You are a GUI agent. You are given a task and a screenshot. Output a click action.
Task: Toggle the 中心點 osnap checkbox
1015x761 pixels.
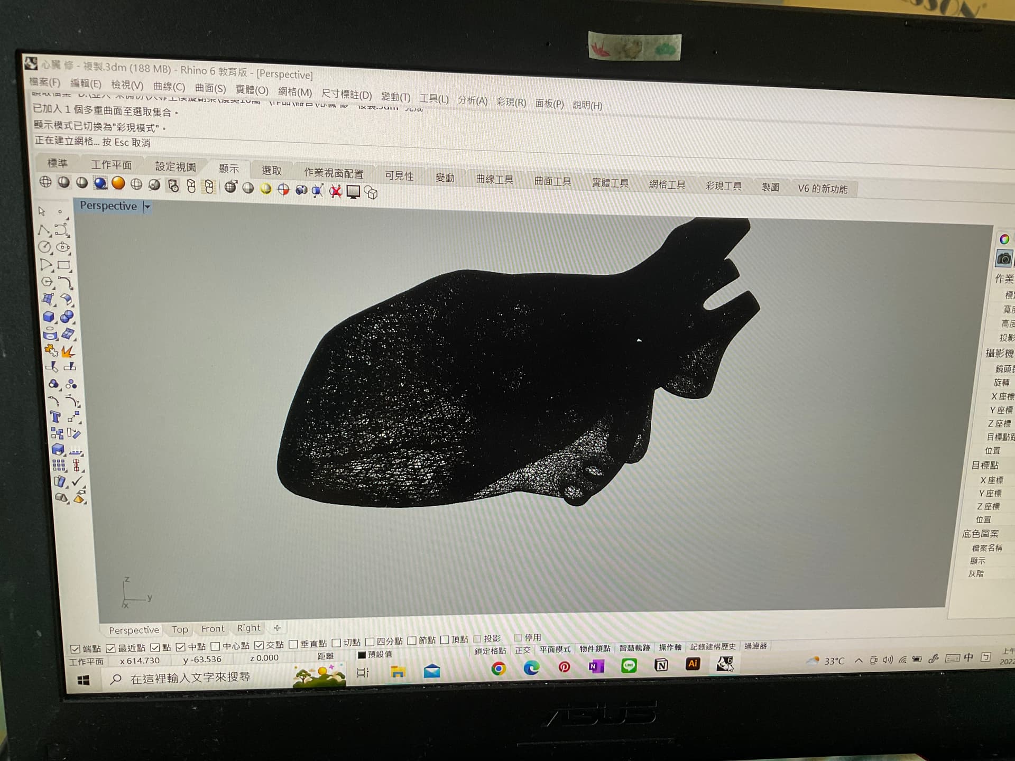[215, 646]
